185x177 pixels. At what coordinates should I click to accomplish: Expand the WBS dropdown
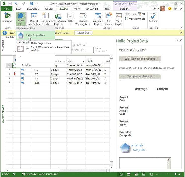pos(70,24)
